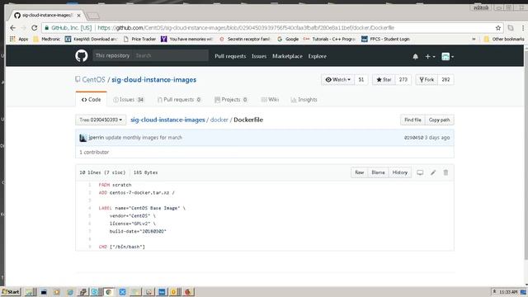
Task: Open the FFCS Student Login bookmark
Action: tap(385, 39)
